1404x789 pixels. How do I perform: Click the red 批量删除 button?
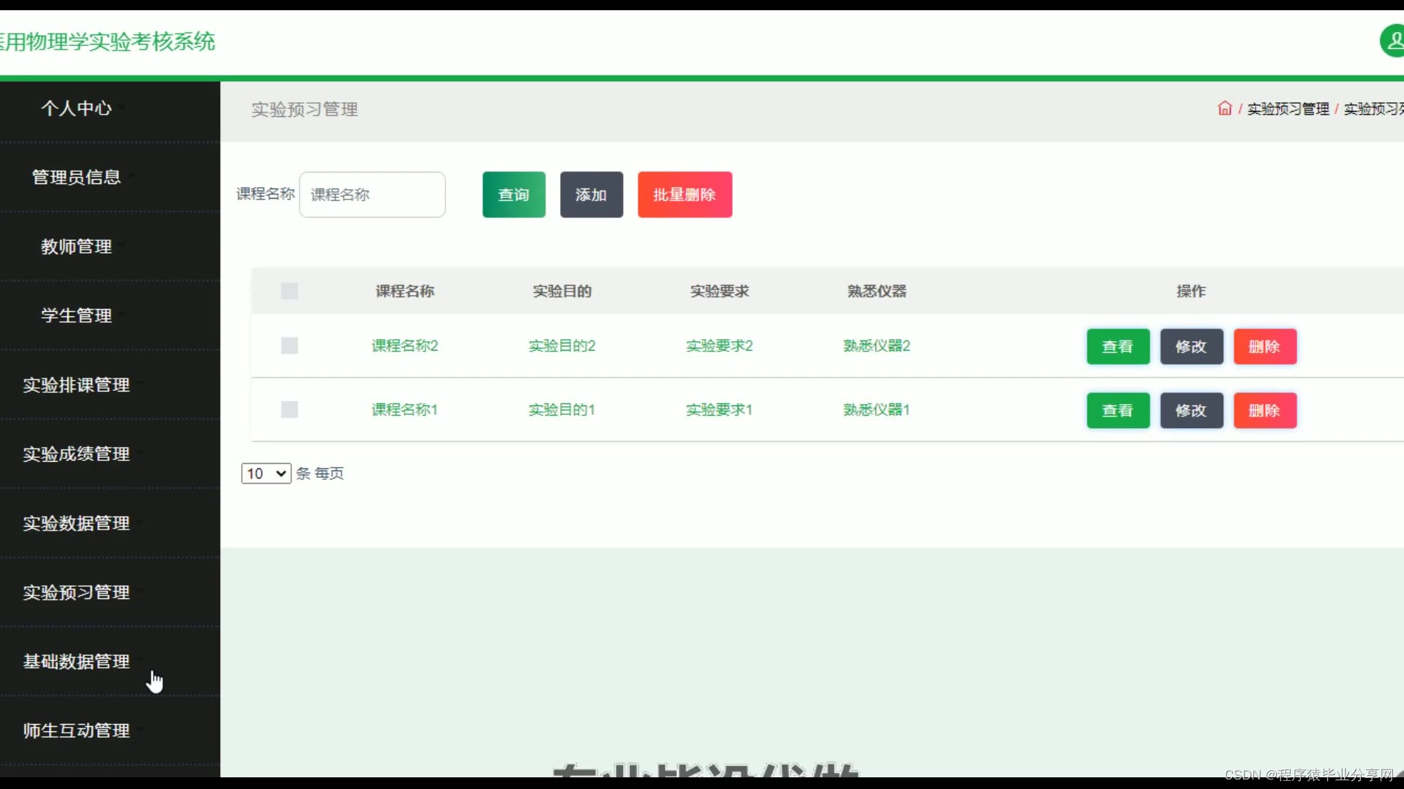click(x=684, y=195)
